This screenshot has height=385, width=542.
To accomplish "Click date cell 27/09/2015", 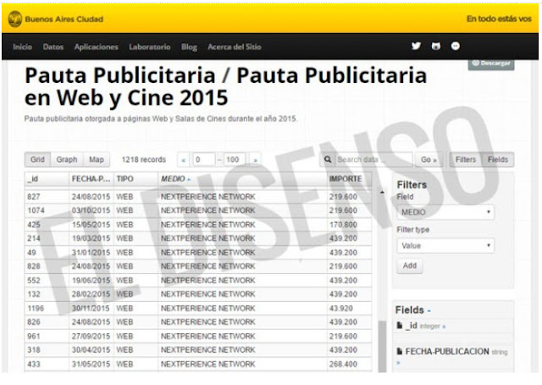I will coord(91,336).
